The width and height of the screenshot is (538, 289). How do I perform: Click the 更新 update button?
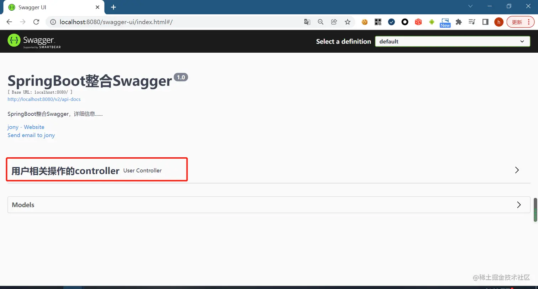pos(517,22)
